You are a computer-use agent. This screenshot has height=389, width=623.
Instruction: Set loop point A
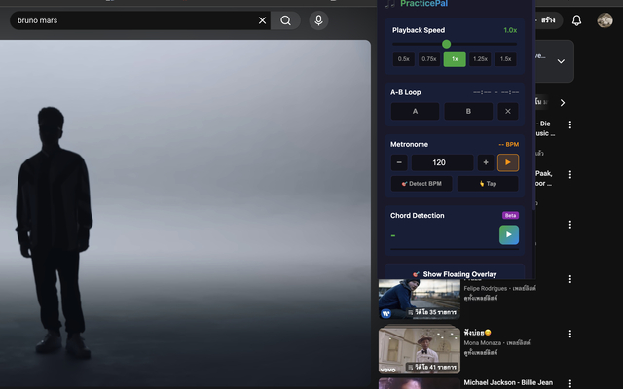coord(416,112)
